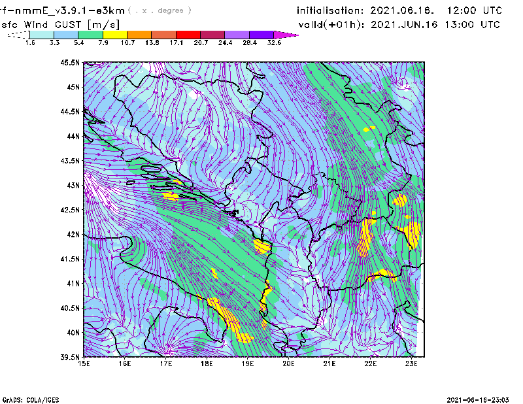
Task: Click the '45N' latitude label
Action: tap(73, 87)
